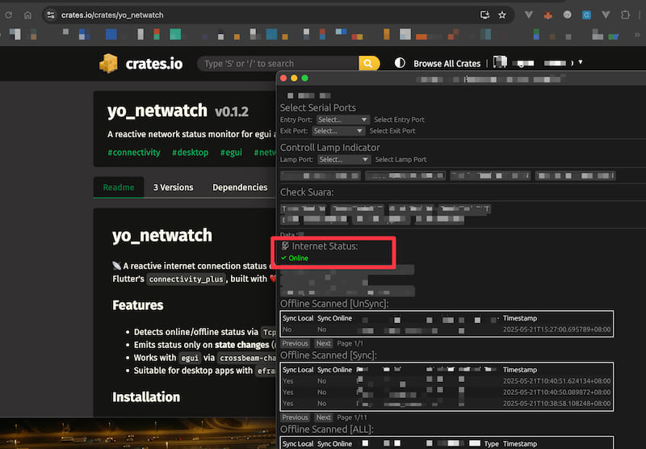Click the Check Suara label
646x449 pixels.
point(307,192)
